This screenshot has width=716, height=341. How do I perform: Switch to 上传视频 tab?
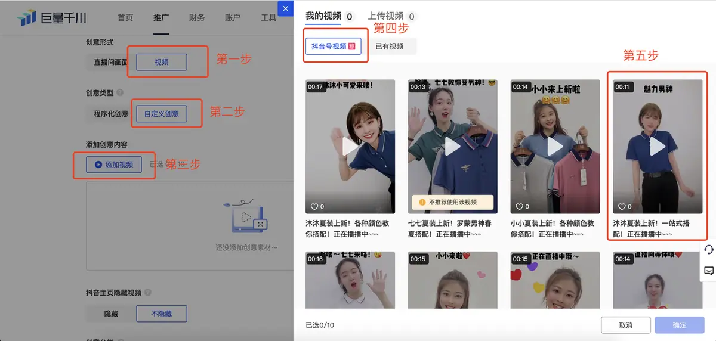(391, 16)
